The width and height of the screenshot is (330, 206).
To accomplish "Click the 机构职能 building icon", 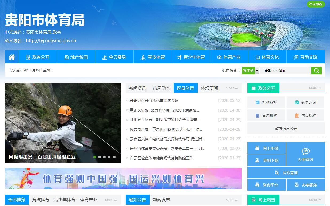I will point(257,102).
